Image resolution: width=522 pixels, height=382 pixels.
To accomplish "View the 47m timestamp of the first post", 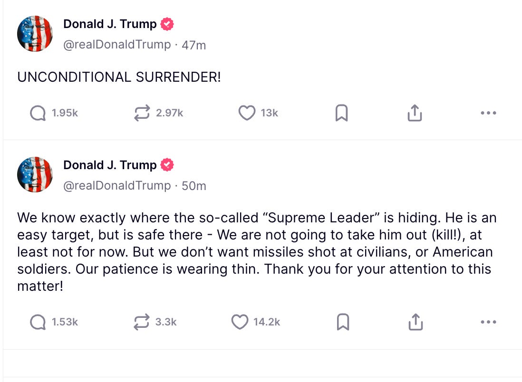I will [194, 45].
